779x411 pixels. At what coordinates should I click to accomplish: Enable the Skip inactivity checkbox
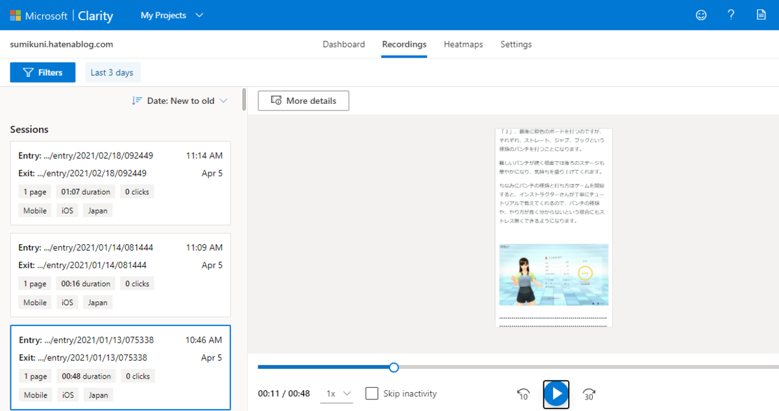[x=371, y=393]
